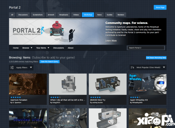
Task: Click the star rating under Aperture Forsaken
Action: coord(16,97)
